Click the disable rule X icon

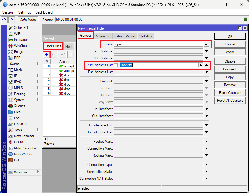[71, 55]
